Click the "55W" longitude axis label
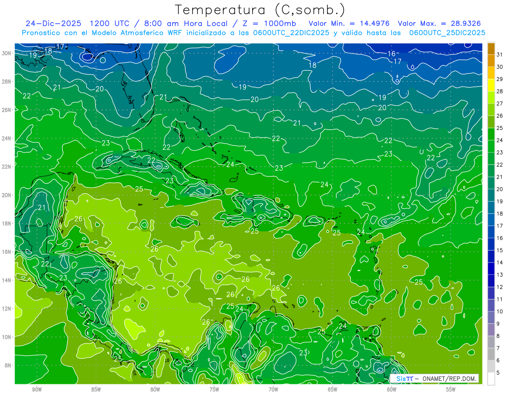 coord(451,389)
